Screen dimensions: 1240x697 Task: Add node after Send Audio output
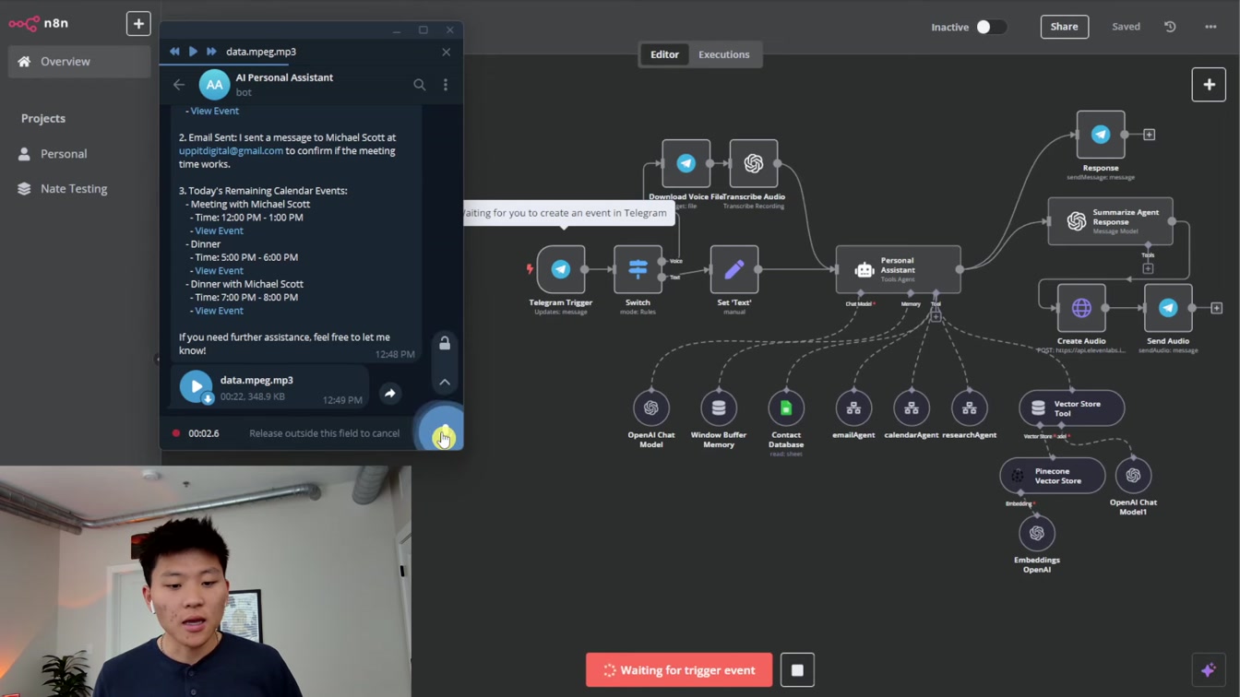coord(1216,308)
